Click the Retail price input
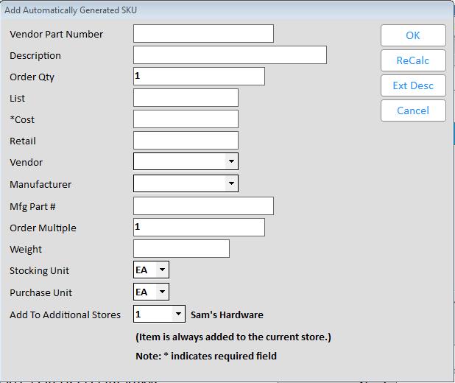The width and height of the screenshot is (455, 383). 186,141
